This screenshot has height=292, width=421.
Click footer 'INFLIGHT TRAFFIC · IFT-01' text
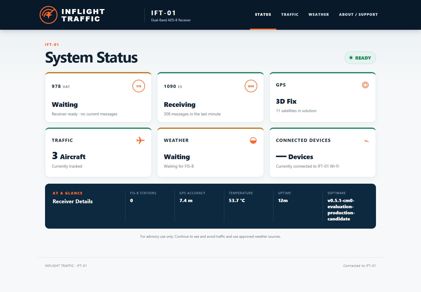(x=66, y=266)
